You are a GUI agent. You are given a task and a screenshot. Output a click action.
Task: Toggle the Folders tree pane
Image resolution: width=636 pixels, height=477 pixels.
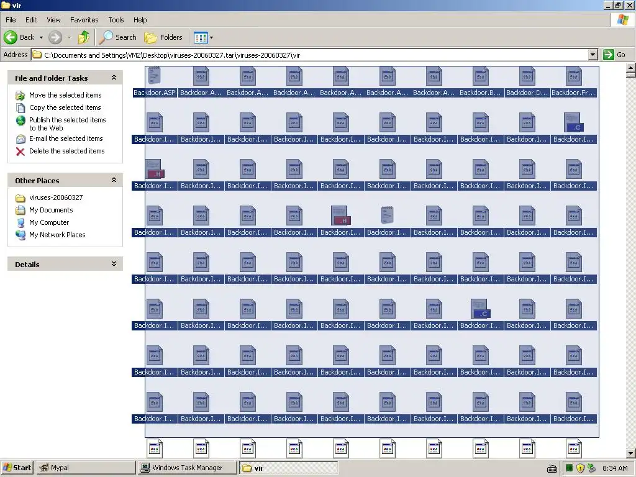point(163,37)
